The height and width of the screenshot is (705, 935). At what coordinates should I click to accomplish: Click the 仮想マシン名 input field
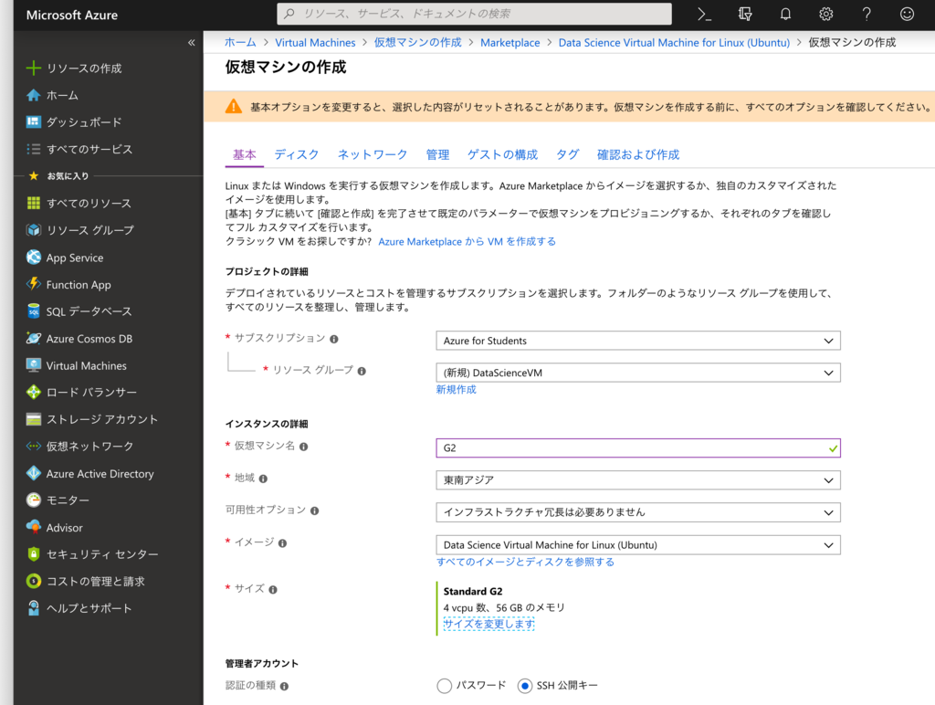(x=638, y=448)
